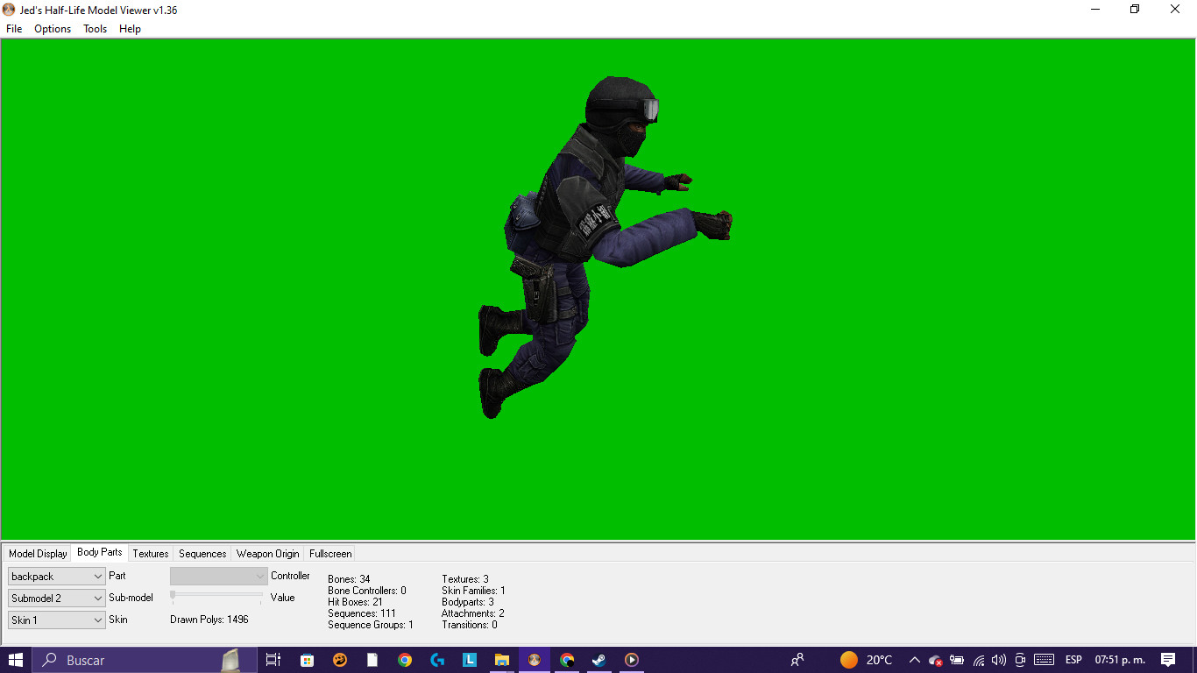Viewport: 1197px width, 673px height.
Task: Open the touch keyboard tray icon
Action: [1044, 660]
